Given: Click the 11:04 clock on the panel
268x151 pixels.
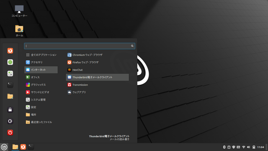Looking at the screenshot, I should click(x=260, y=147).
